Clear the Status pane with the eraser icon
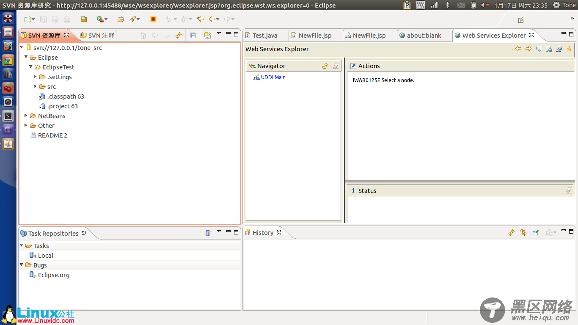This screenshot has width=578, height=325. (x=569, y=191)
